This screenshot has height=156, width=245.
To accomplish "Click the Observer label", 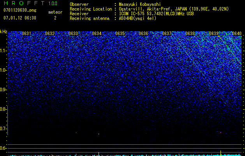I will coord(79,4).
